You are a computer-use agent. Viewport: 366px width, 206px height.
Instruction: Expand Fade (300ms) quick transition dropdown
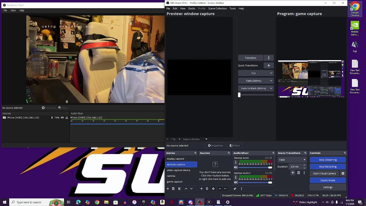[x=271, y=81]
